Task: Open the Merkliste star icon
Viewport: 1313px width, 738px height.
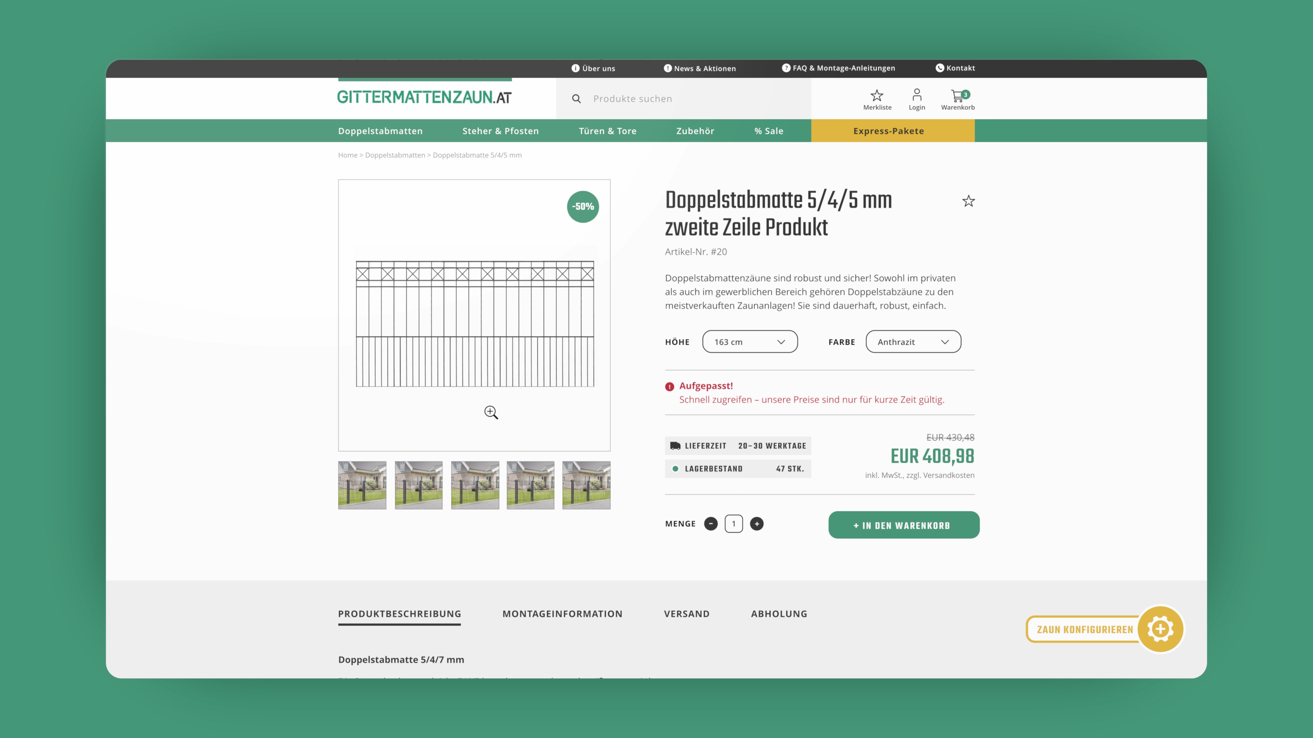Action: [x=877, y=95]
